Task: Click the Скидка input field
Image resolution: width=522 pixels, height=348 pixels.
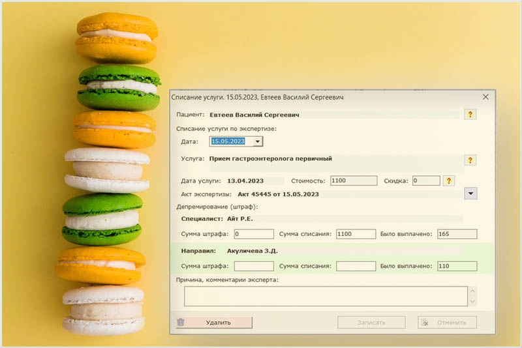Action: [426, 181]
